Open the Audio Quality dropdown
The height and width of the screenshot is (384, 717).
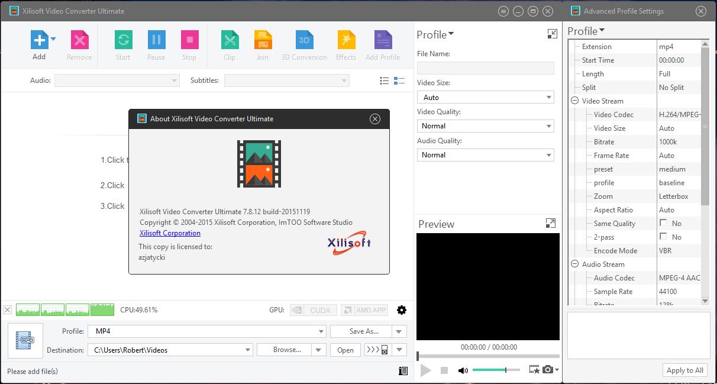tap(485, 155)
